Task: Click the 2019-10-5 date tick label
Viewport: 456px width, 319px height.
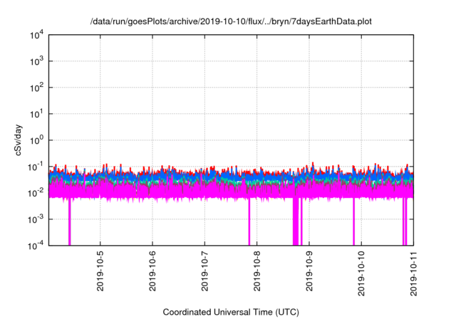Action: pos(100,271)
